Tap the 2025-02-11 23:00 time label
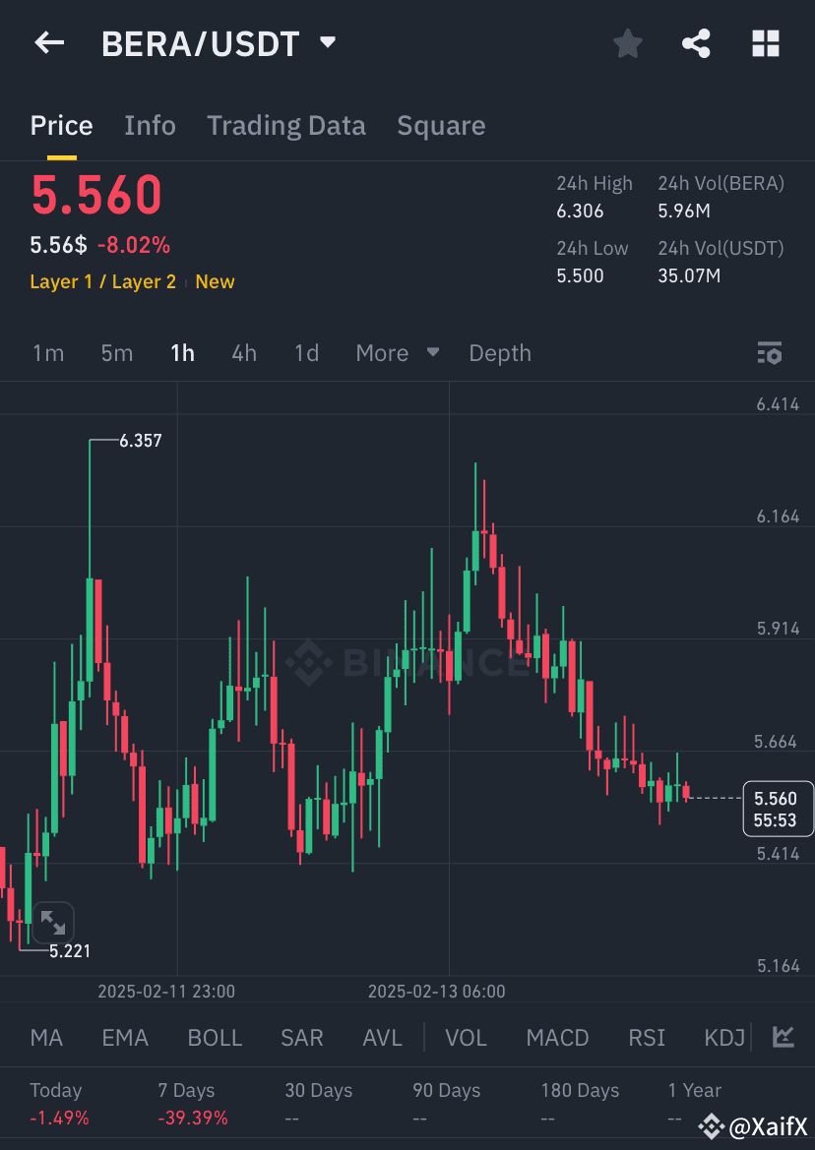 166,992
